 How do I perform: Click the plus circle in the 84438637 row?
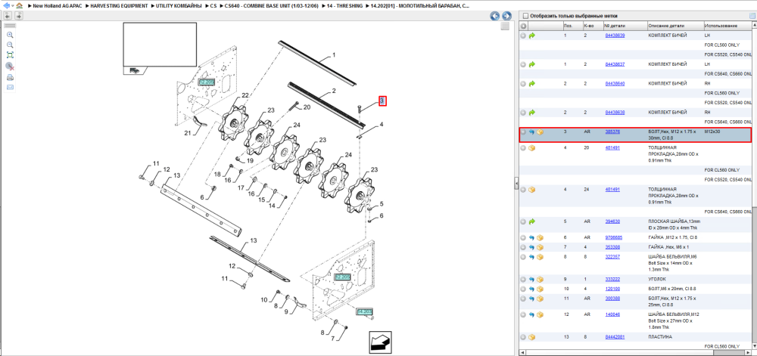tap(523, 64)
